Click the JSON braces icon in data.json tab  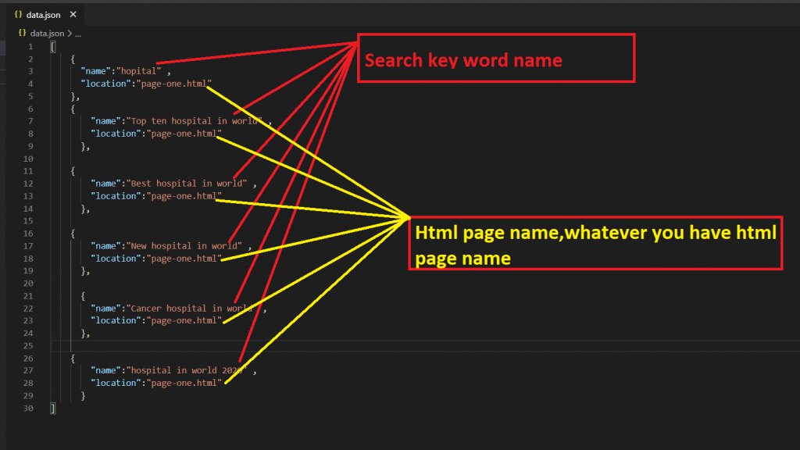pos(18,14)
